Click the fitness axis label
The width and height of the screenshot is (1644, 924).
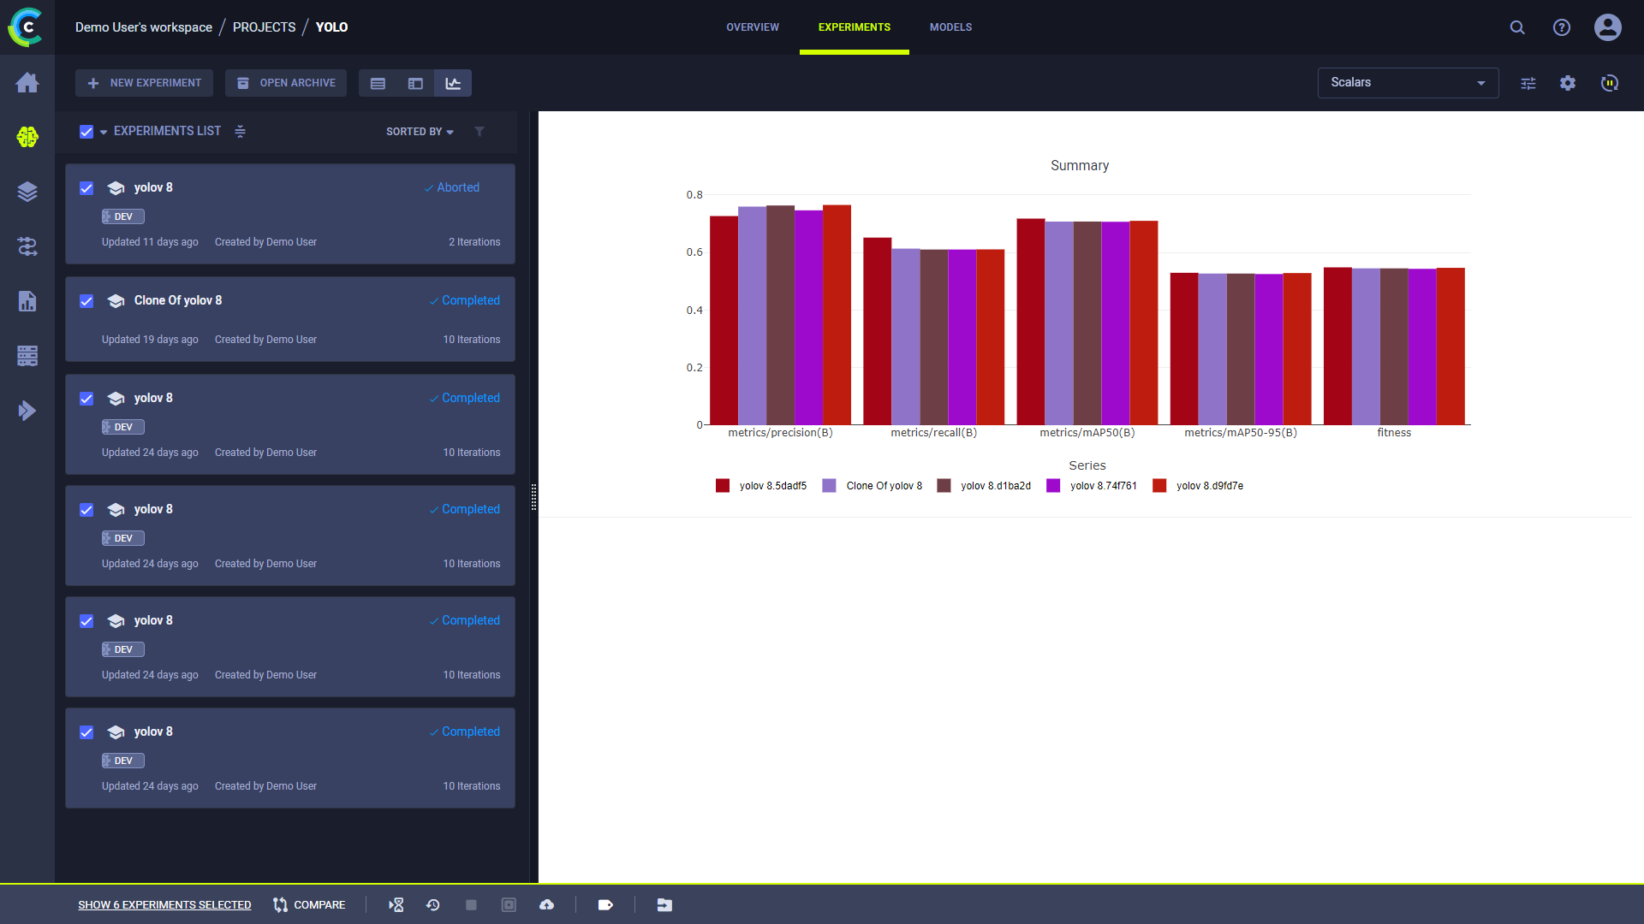1394,433
